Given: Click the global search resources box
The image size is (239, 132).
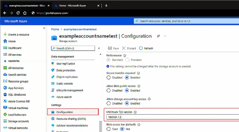Looking at the screenshot, I should pos(186,21).
